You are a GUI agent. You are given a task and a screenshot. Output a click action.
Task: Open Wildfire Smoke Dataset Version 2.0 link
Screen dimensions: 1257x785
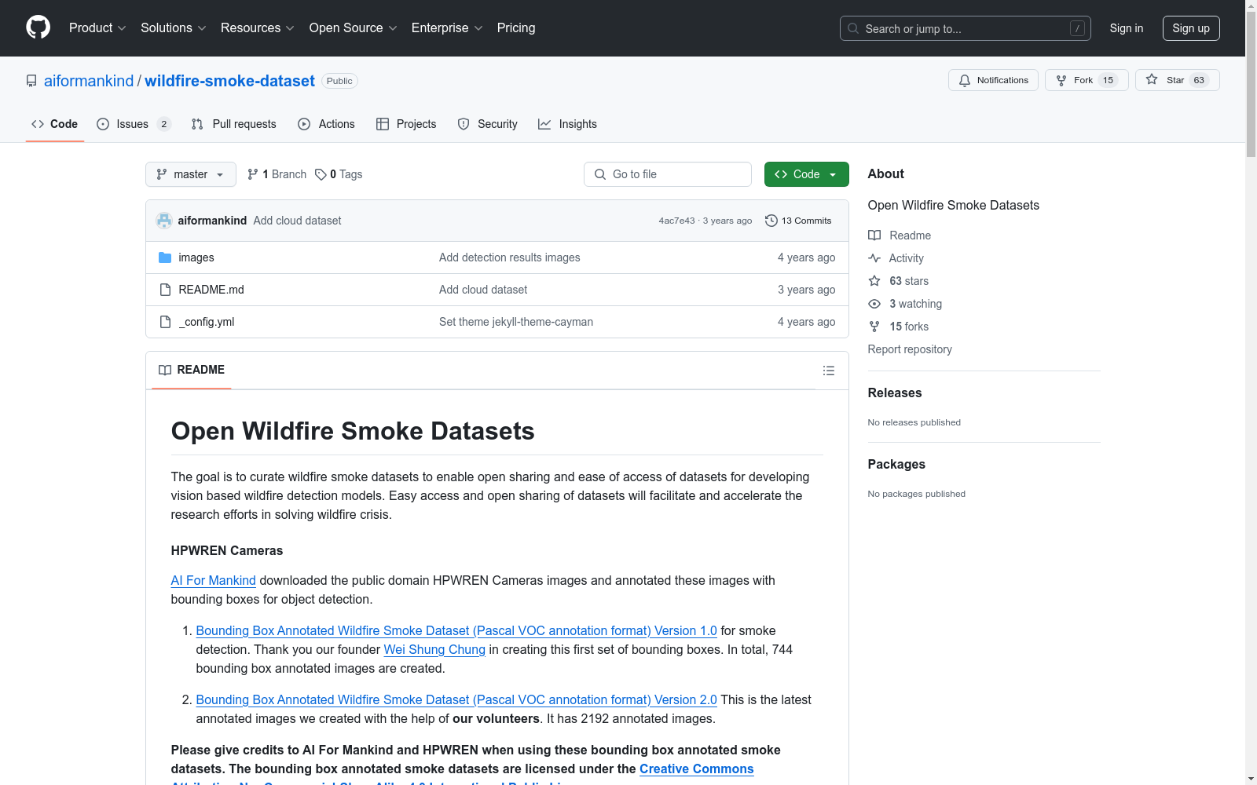pos(456,699)
